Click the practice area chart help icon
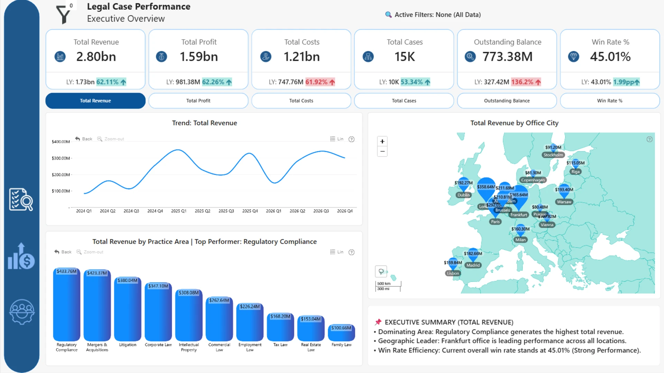This screenshot has height=373, width=664. click(351, 252)
